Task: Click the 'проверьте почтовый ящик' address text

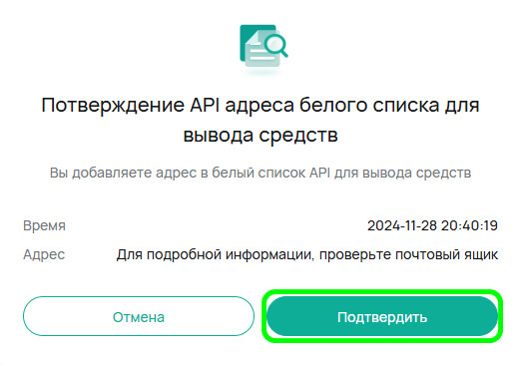Action: [x=408, y=255]
